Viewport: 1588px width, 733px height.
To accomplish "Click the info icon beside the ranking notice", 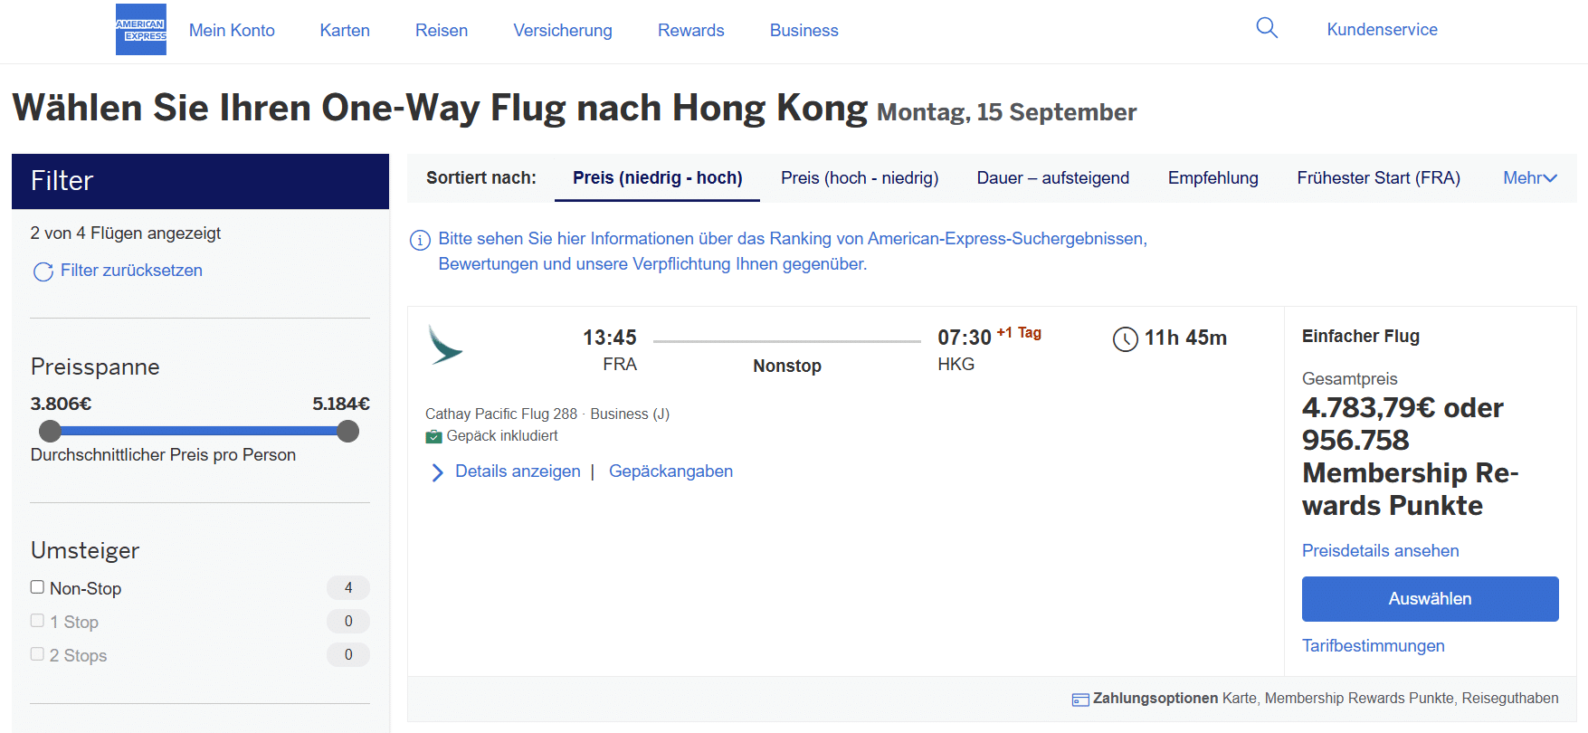I will tap(419, 239).
